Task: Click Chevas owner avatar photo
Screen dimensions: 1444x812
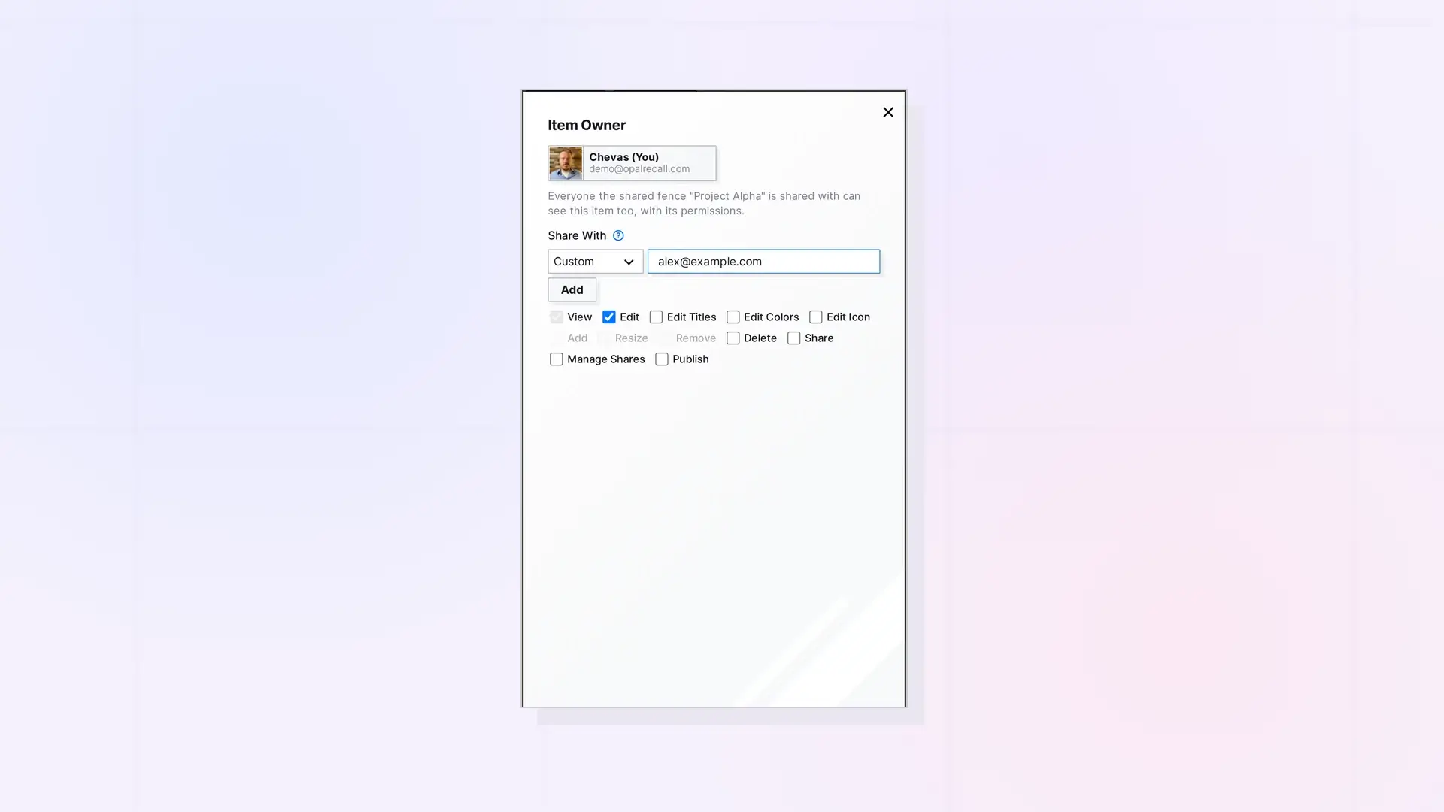Action: [x=566, y=163]
